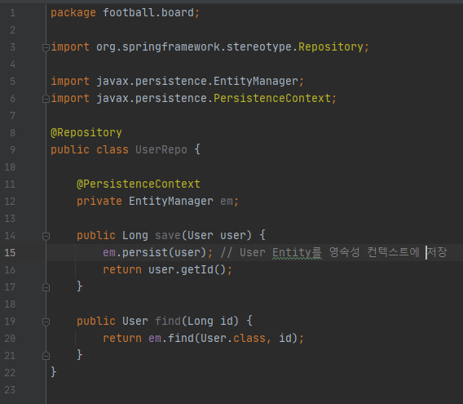Viewport: 463px width, 404px height.
Task: Collapse the save method fold on line 14
Action: coord(46,236)
